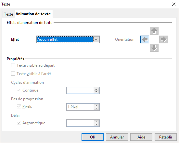Open help via Aide button
The height and width of the screenshot is (143, 179).
click(141, 137)
